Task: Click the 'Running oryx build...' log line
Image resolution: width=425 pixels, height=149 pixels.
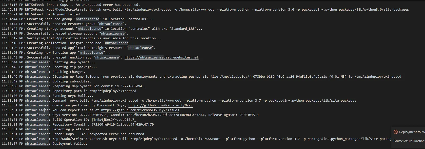Action: pyautogui.click(x=73, y=96)
